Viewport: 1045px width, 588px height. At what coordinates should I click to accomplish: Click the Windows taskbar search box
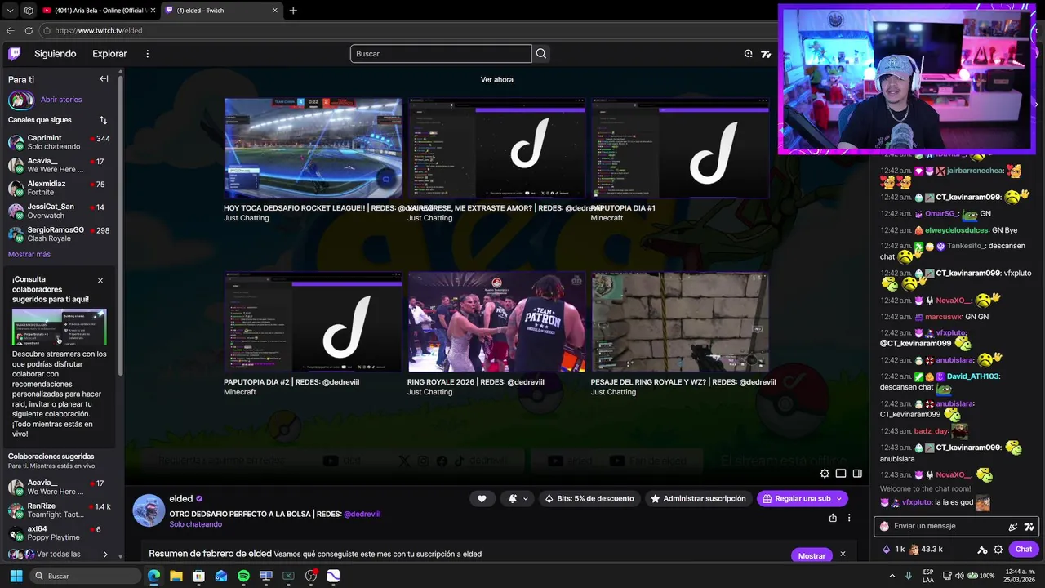(x=85, y=576)
